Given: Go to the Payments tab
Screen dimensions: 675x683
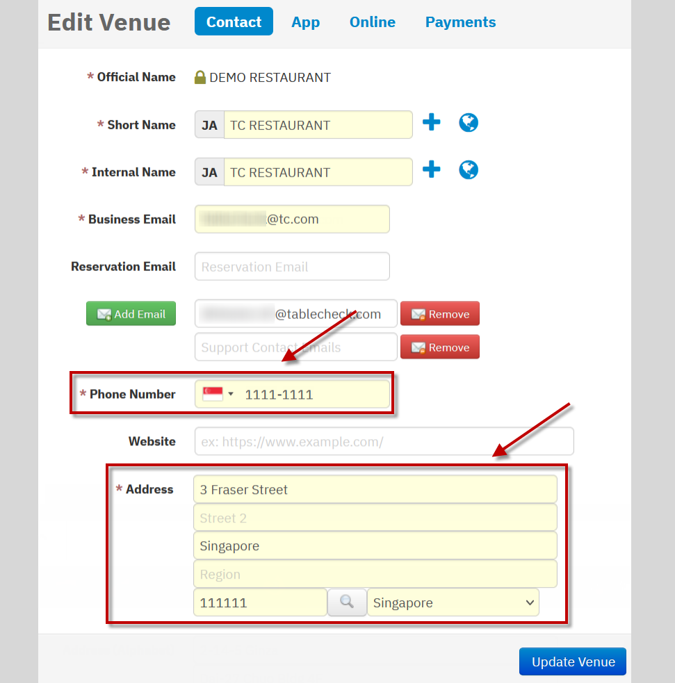Looking at the screenshot, I should pyautogui.click(x=460, y=22).
